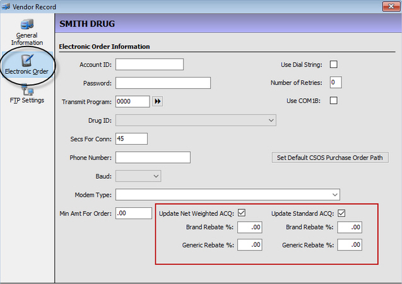Viewport: 402px width, 284px height.
Task: Switch to General Information label
Action: [27, 39]
